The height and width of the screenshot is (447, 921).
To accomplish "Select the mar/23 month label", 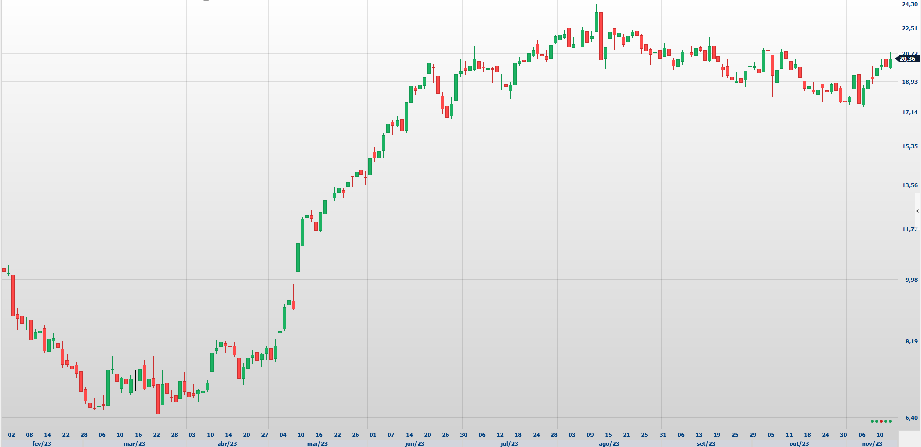I will (135, 443).
